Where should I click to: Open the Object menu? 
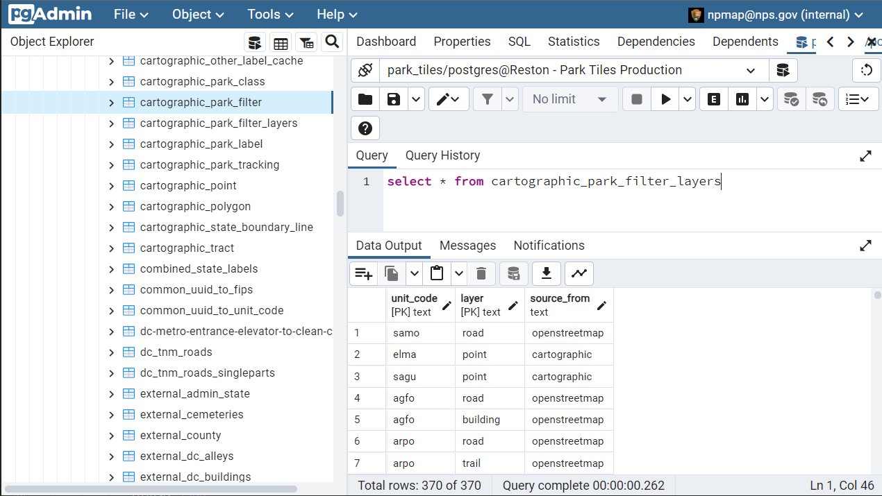pyautogui.click(x=198, y=14)
